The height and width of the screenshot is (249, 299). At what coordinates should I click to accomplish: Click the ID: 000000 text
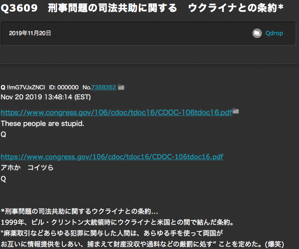[64, 87]
